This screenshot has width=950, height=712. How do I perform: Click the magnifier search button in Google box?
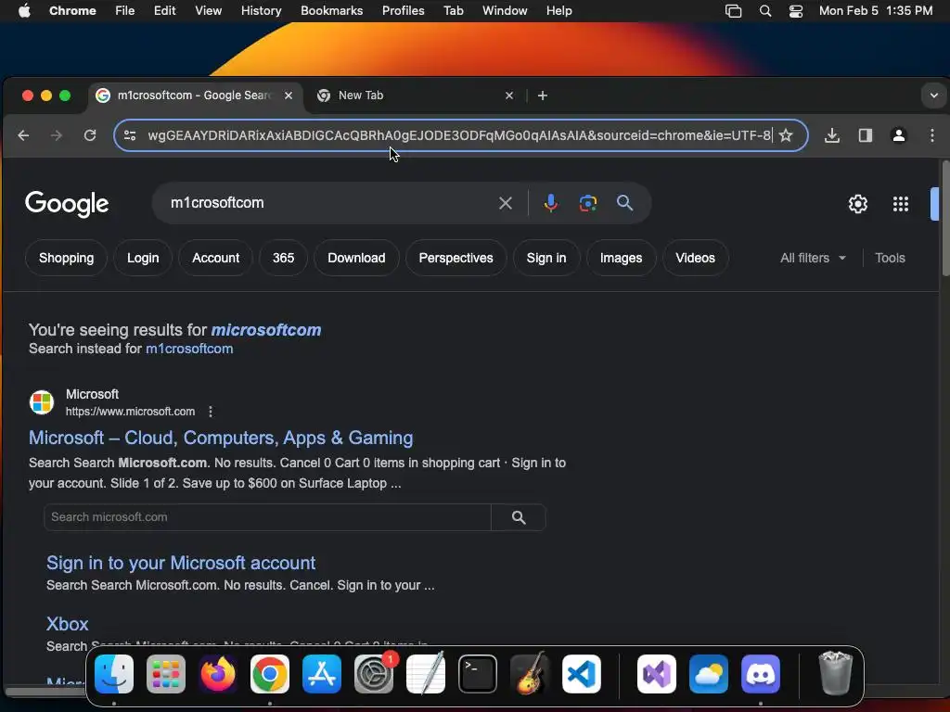point(624,203)
